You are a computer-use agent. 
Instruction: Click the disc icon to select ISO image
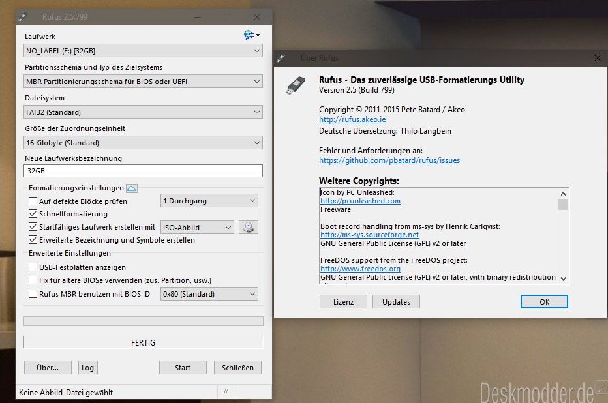[249, 227]
